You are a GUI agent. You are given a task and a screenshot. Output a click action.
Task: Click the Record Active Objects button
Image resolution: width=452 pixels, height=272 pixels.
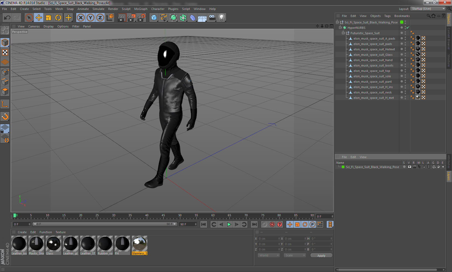[265, 224]
